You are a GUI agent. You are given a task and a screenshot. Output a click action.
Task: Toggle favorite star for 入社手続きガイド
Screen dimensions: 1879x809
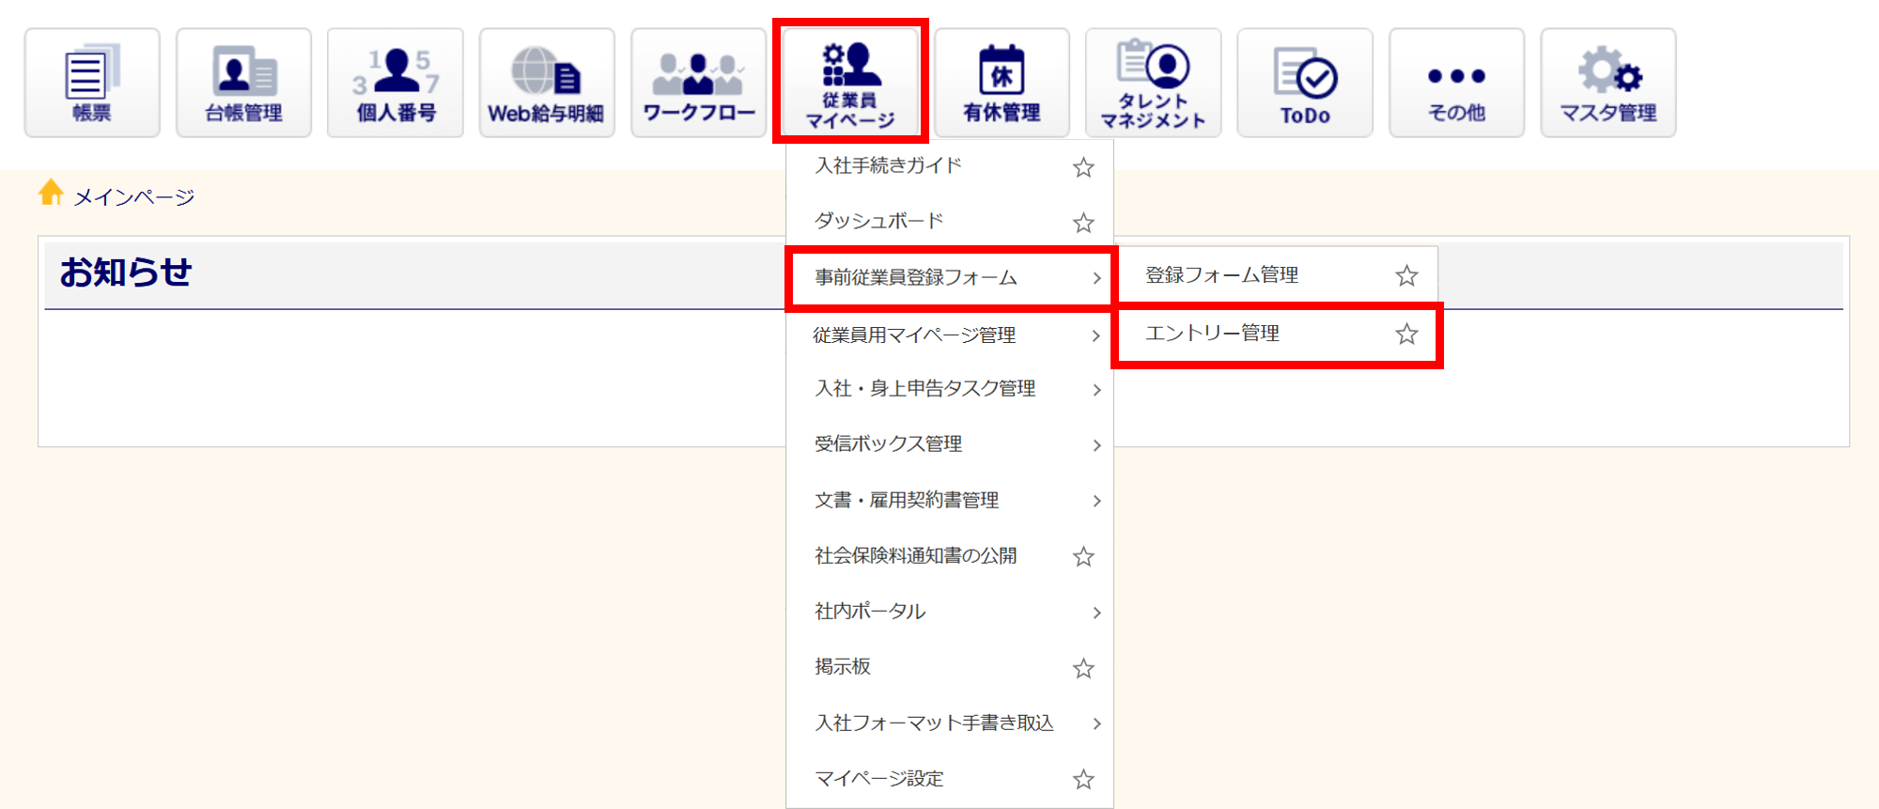coord(1083,167)
